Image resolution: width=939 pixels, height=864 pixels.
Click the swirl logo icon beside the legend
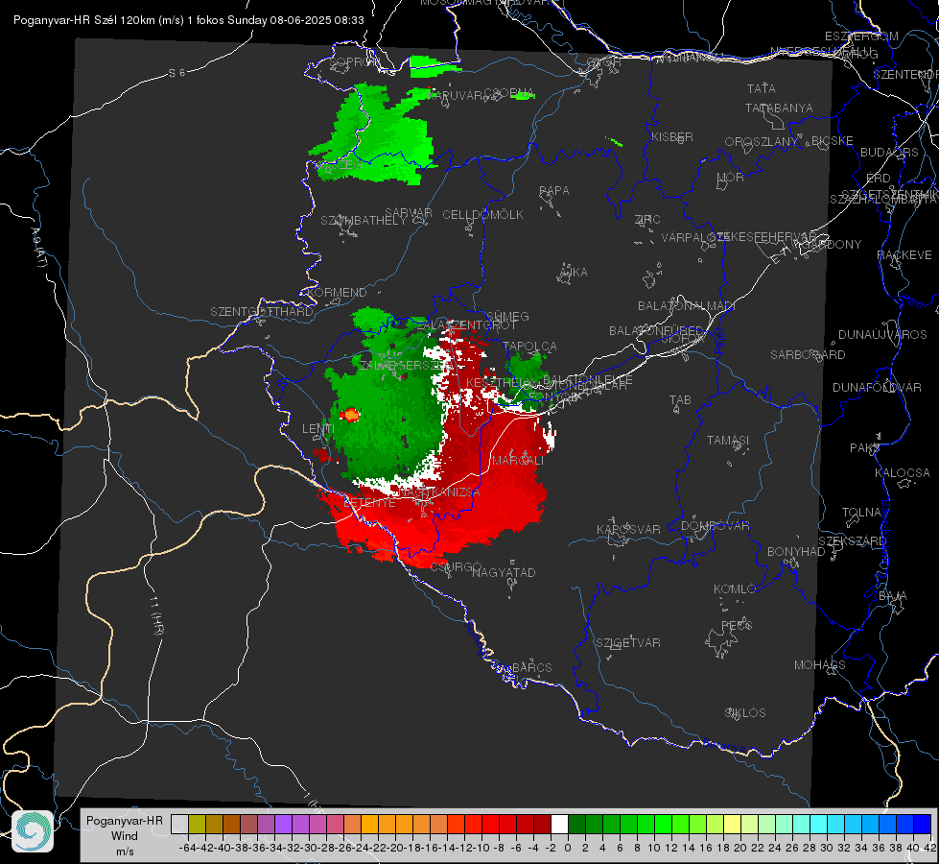tap(33, 831)
